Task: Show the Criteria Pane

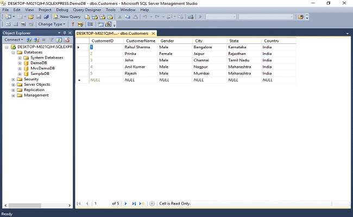Action: pyautogui.click(x=16, y=24)
